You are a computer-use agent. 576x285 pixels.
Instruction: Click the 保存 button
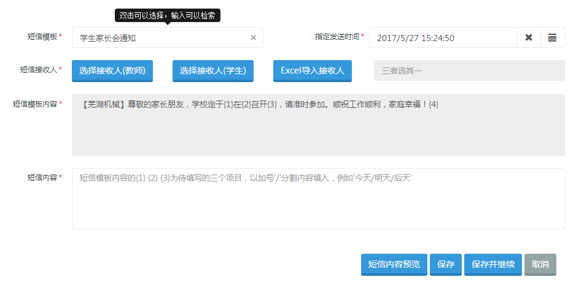445,264
